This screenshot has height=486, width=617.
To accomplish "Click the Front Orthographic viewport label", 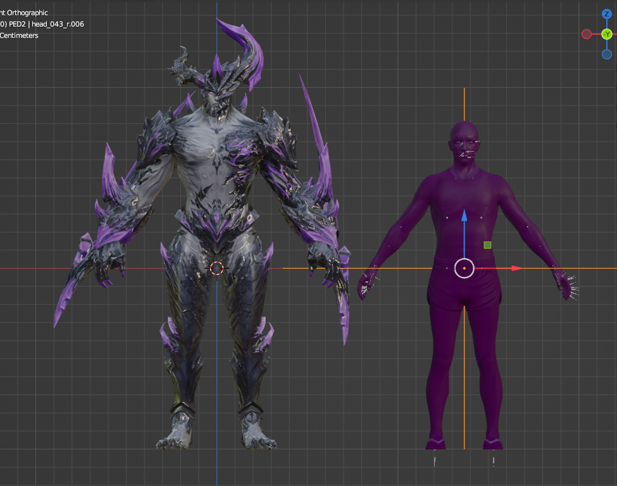I will tap(24, 13).
